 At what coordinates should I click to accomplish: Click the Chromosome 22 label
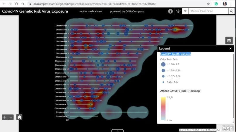point(61,108)
